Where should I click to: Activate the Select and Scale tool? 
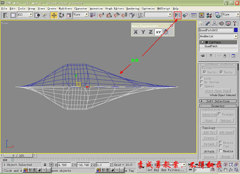click(69, 15)
